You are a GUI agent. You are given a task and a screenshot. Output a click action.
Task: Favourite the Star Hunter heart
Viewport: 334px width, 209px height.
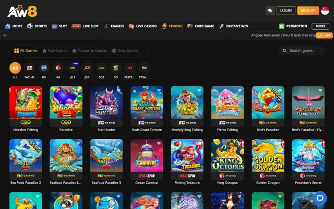118,90
